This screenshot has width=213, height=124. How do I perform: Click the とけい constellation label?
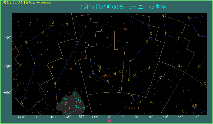pos(124,29)
